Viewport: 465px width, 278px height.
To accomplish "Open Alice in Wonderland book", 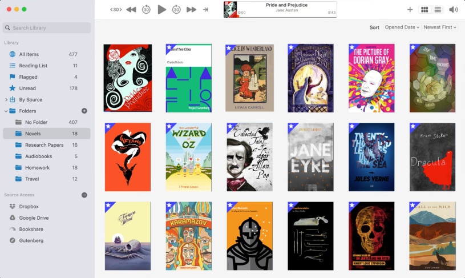I will 250,78.
